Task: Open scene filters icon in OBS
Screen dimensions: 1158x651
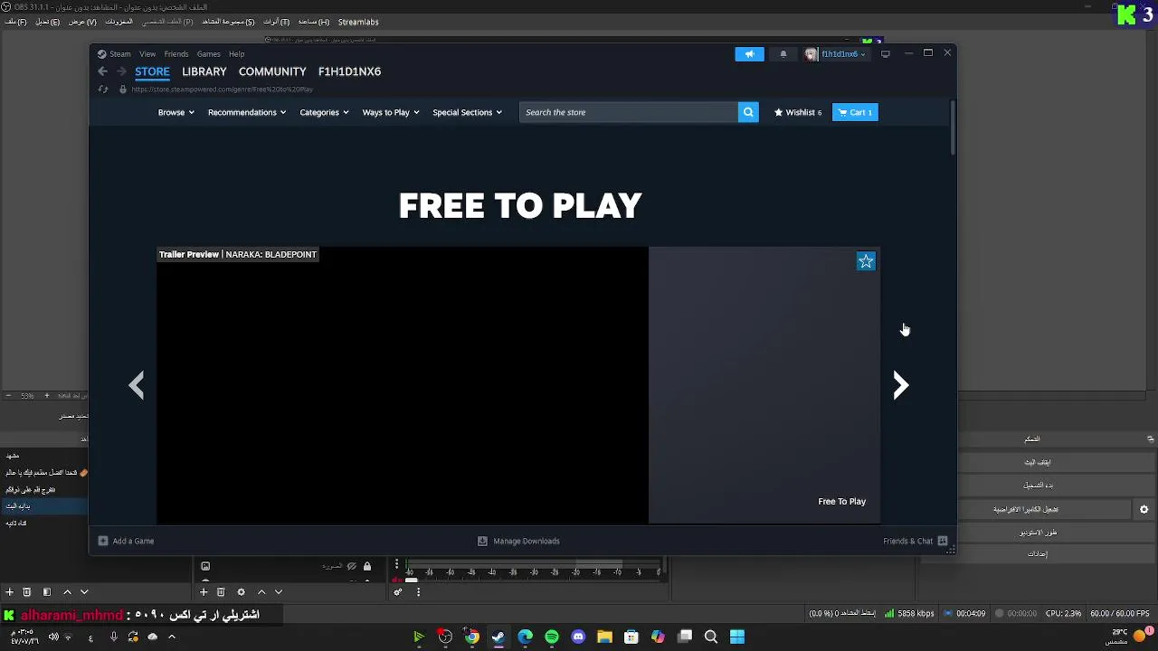Action: click(x=46, y=592)
